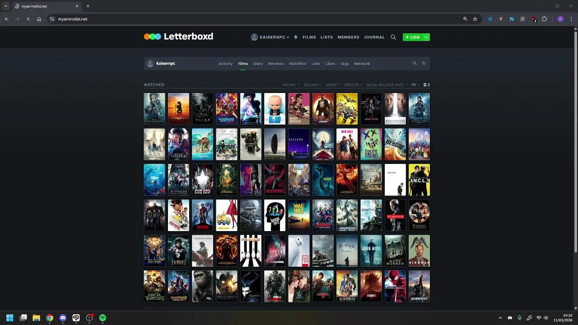578x325 pixels.
Task: Open the Moana film poster
Action: tap(202, 144)
